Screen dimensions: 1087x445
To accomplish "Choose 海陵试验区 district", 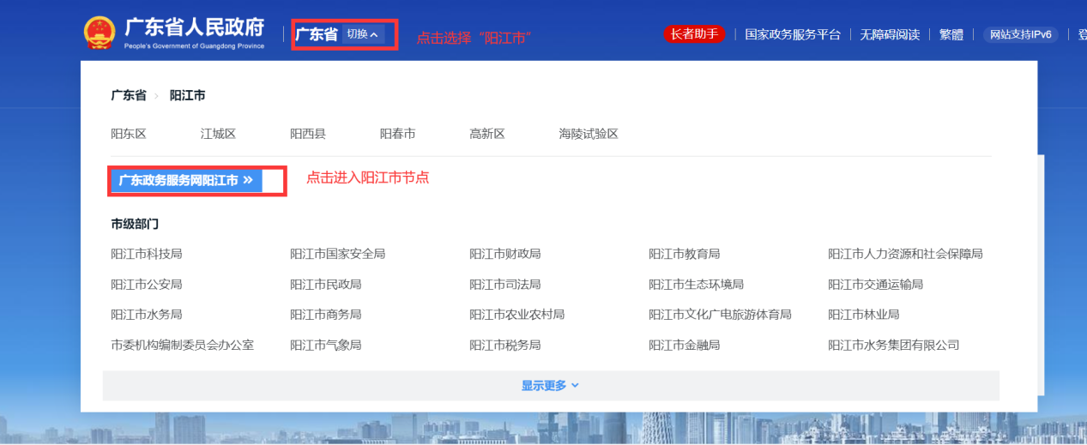I will click(x=589, y=134).
